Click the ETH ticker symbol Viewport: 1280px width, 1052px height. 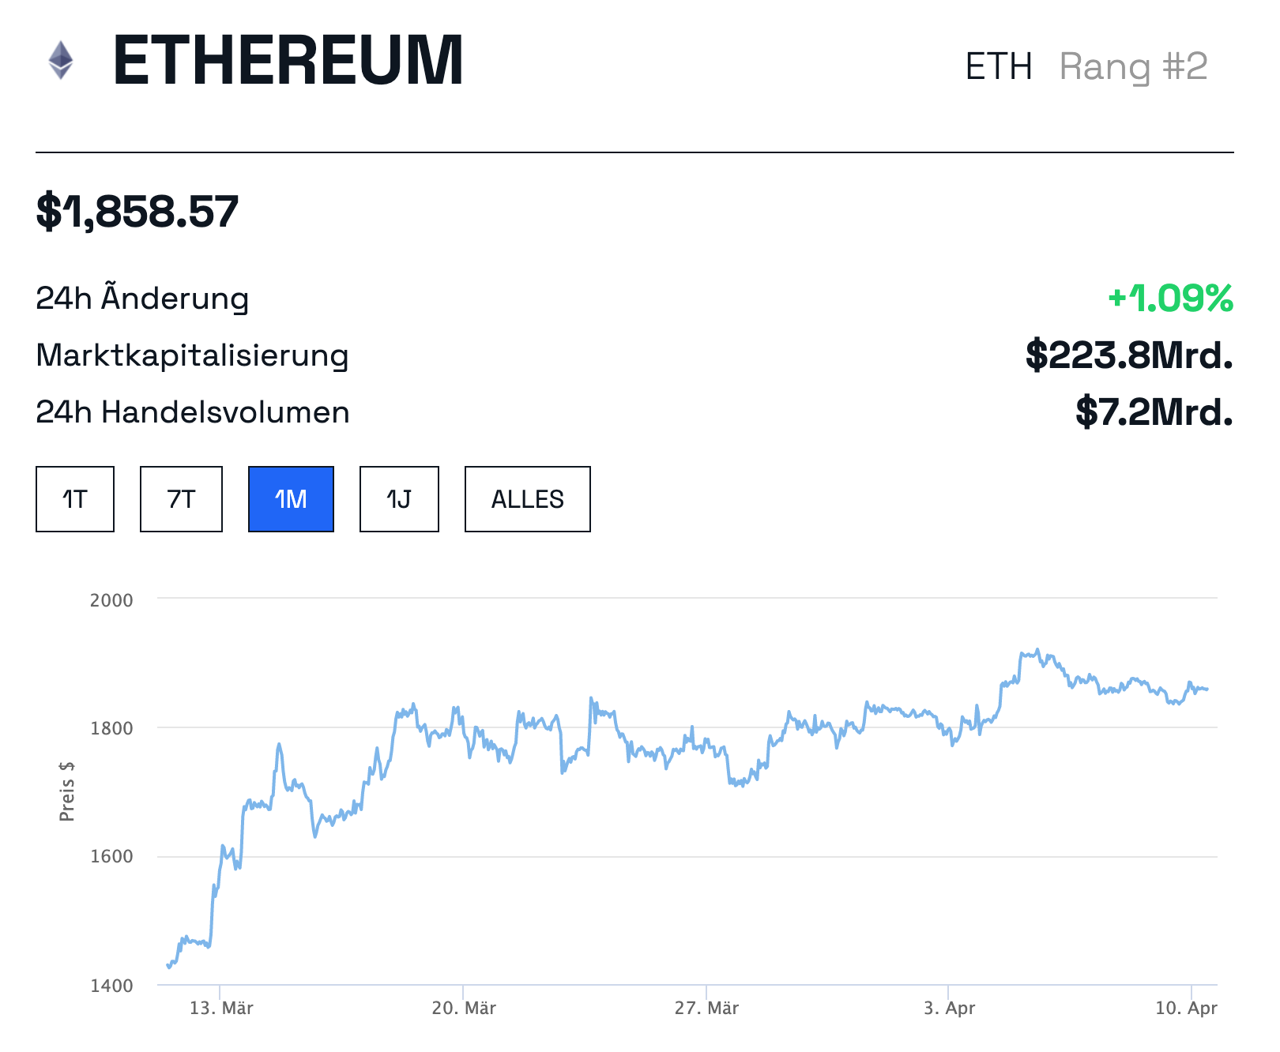point(999,66)
